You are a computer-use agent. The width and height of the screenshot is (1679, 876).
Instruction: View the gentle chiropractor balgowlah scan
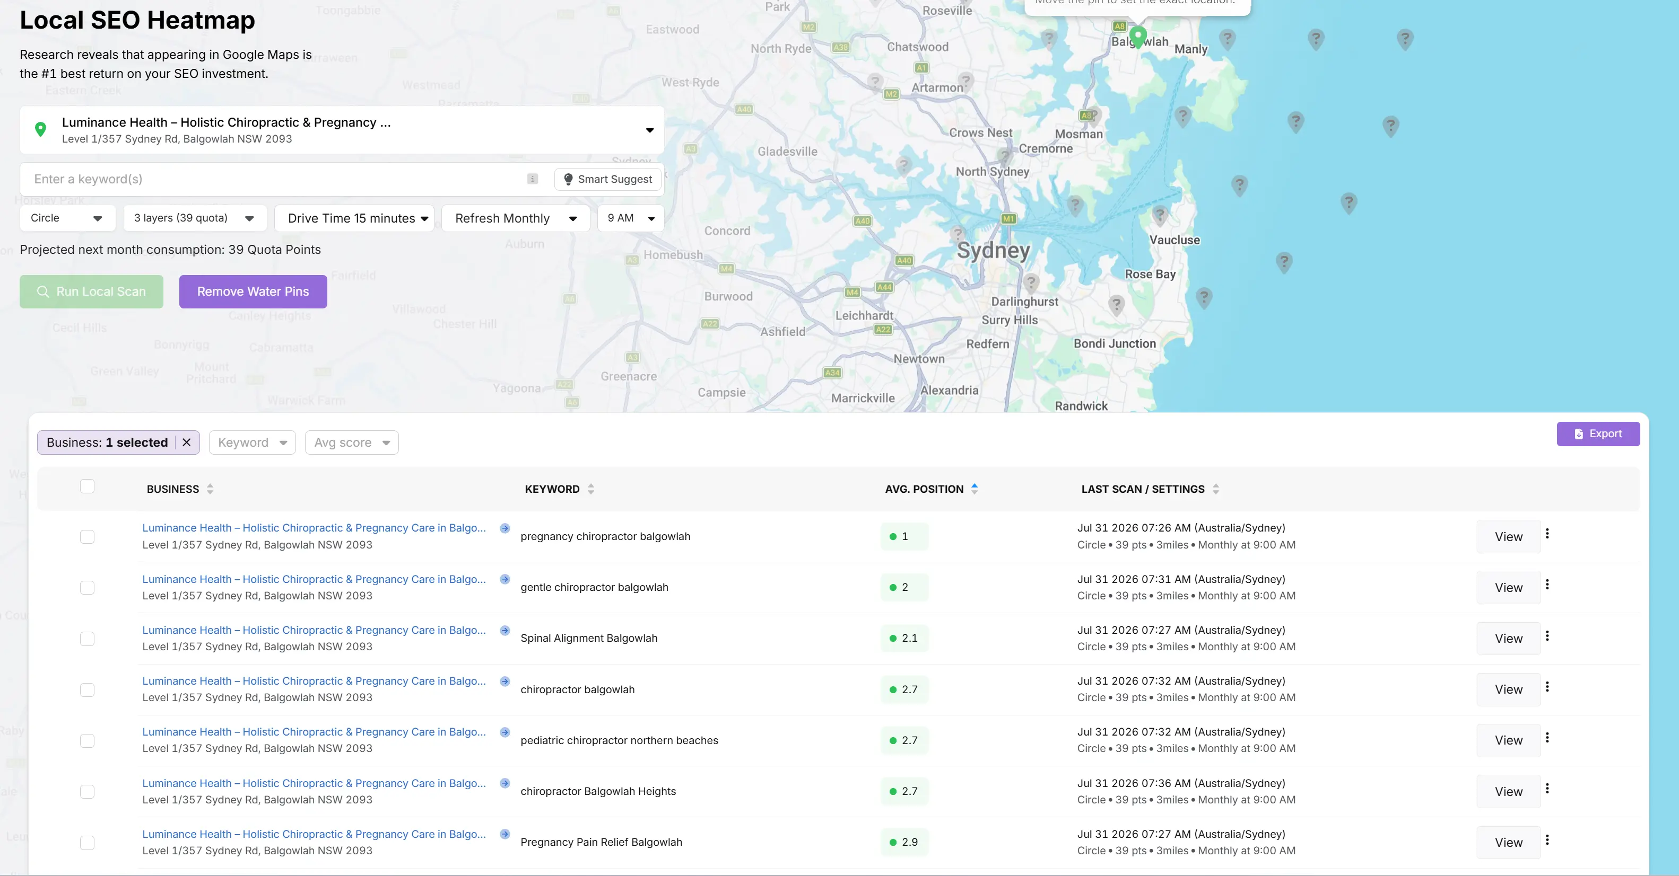(x=1508, y=588)
